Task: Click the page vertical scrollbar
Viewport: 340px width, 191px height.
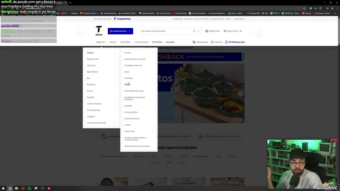Action: 339,32
